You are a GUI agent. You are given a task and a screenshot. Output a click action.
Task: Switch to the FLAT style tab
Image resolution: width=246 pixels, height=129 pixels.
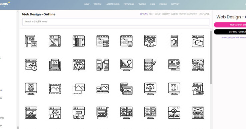(x=151, y=14)
